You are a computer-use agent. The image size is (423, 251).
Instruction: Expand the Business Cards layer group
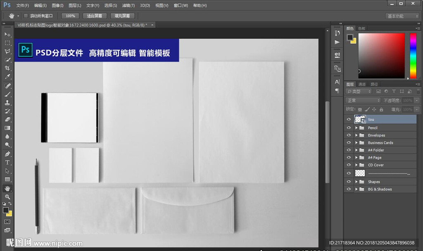(x=356, y=143)
